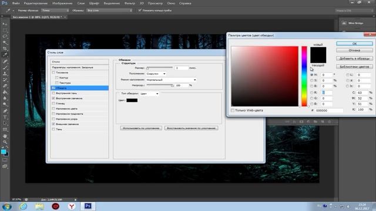Uncheck the Обводка effect checkbox
376x211 pixels.
tap(53, 88)
